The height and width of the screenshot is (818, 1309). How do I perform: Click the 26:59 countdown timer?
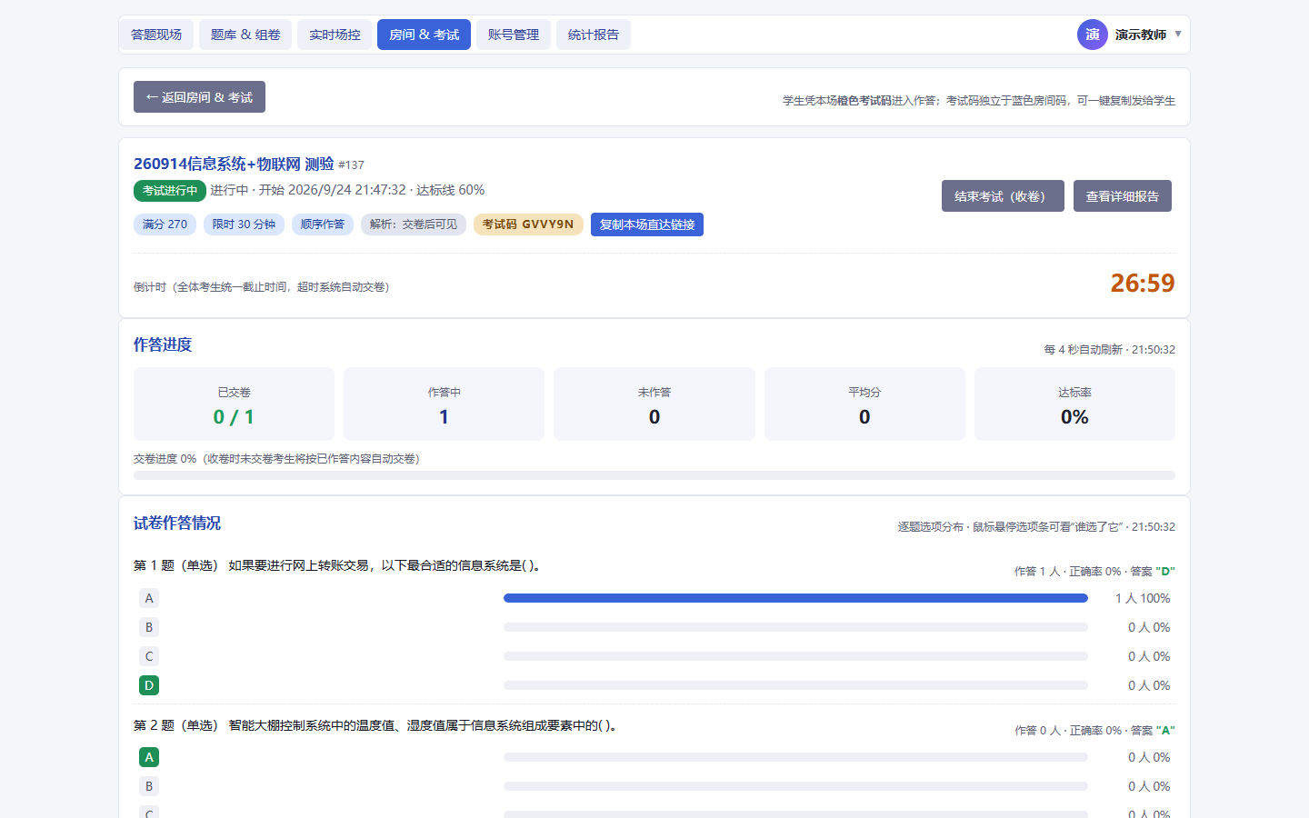coord(1143,284)
